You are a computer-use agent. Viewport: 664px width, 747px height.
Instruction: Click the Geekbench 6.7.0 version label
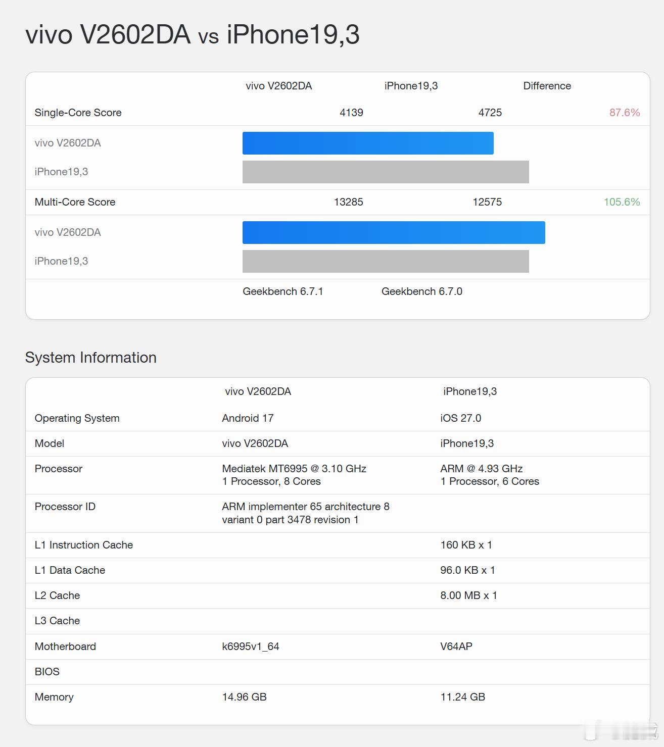[x=422, y=291]
